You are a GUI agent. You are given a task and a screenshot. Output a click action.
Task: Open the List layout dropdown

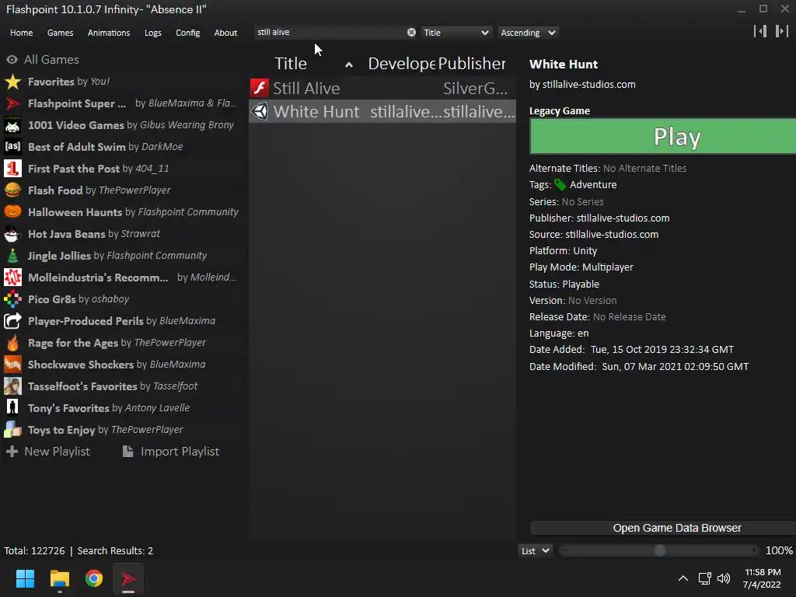click(x=535, y=551)
